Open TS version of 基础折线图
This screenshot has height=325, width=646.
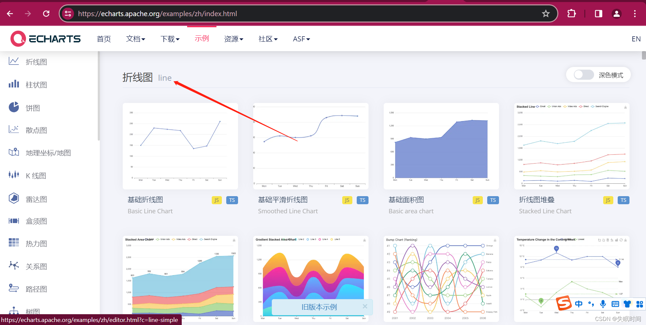point(232,200)
